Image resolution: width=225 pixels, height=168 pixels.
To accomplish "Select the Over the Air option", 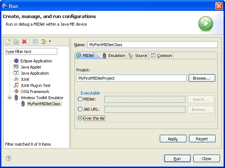I will click(80, 118).
